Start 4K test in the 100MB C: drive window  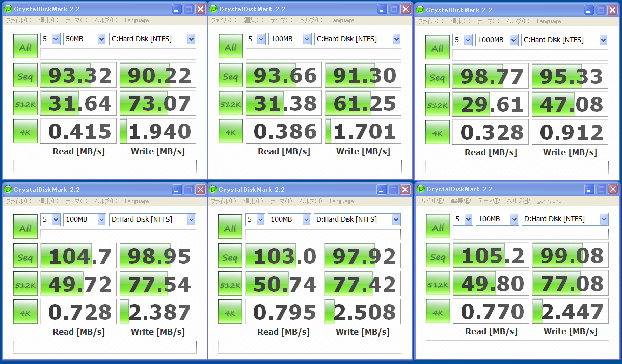tap(231, 131)
